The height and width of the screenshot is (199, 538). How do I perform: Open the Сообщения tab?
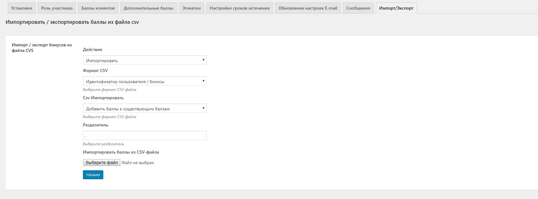[x=358, y=8]
